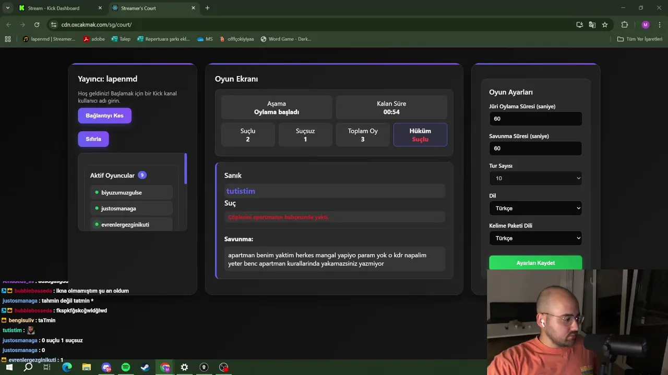668x375 pixels.
Task: Close the Streamer's Court tab
Action: (x=193, y=8)
